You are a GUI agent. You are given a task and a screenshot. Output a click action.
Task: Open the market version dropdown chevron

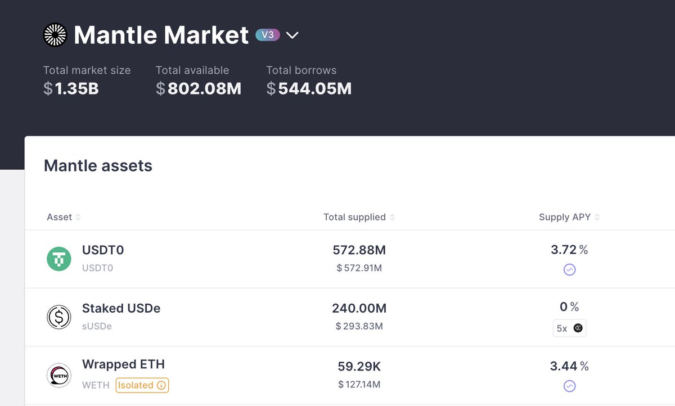(292, 35)
